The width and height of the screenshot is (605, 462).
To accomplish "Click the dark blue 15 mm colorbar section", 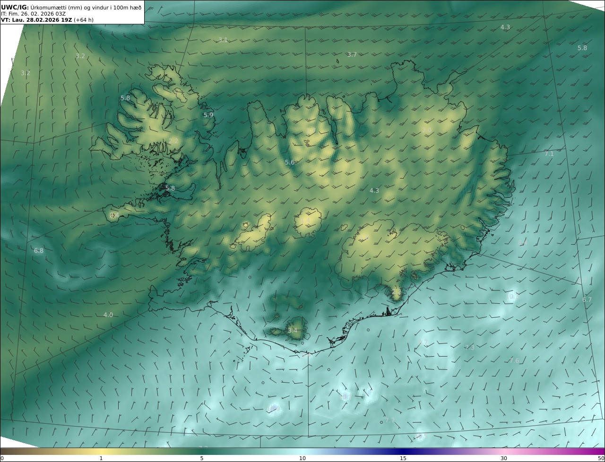I will [x=403, y=452].
